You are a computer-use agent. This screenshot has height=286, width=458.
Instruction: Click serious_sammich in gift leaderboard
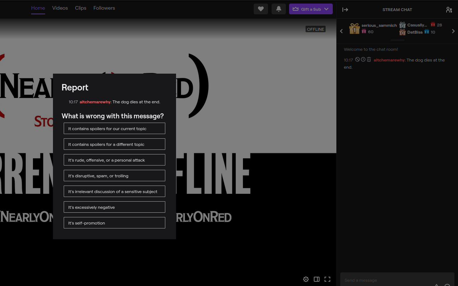click(x=379, y=25)
